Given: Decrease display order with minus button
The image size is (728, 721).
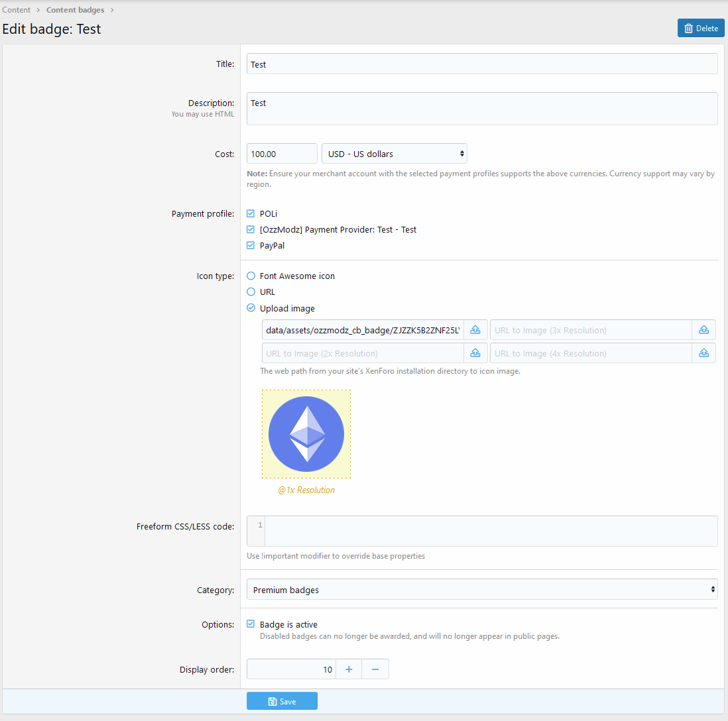Looking at the screenshot, I should 375,669.
